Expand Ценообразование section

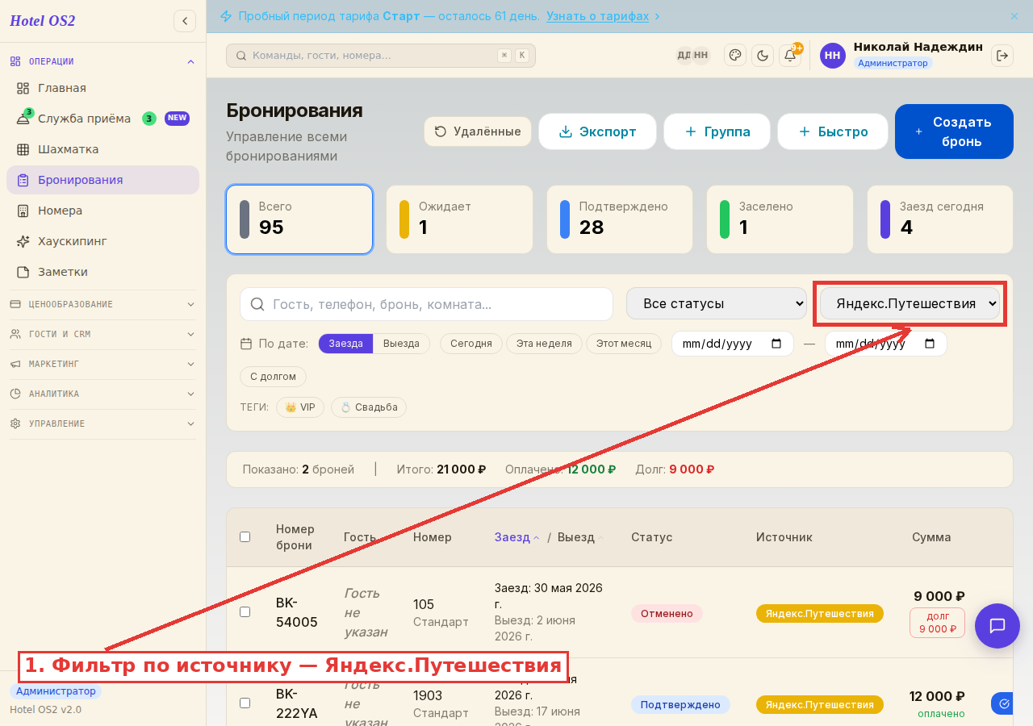pos(103,304)
